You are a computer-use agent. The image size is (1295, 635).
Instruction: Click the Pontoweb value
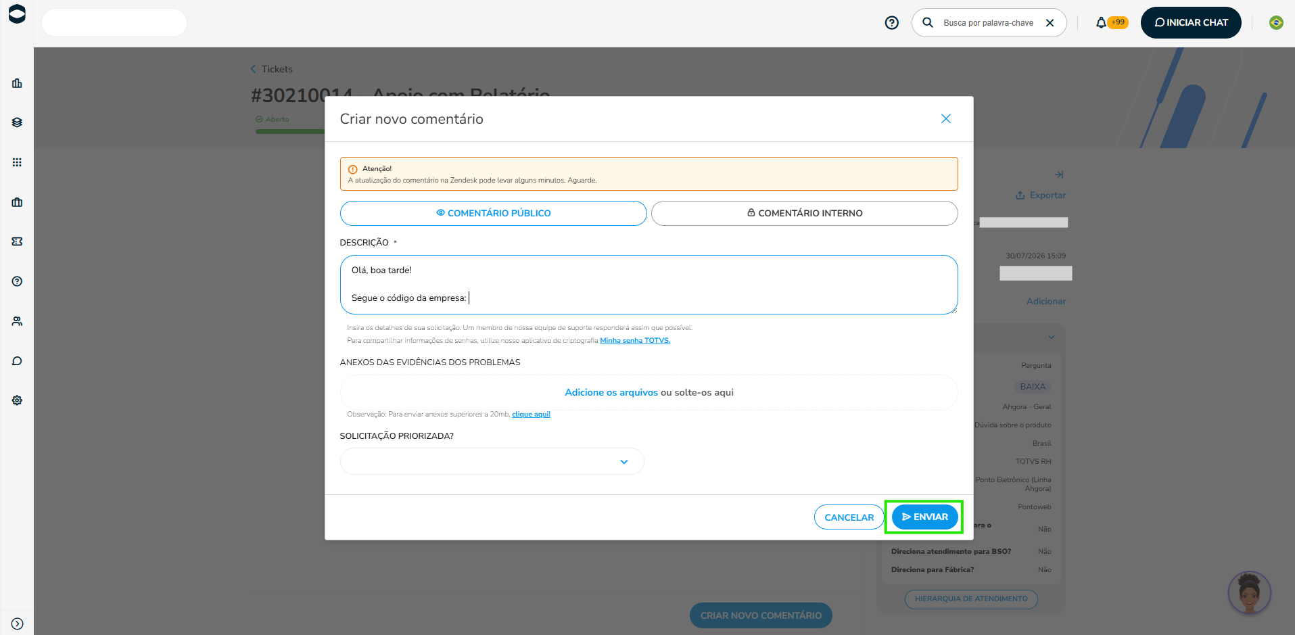pyautogui.click(x=1035, y=507)
